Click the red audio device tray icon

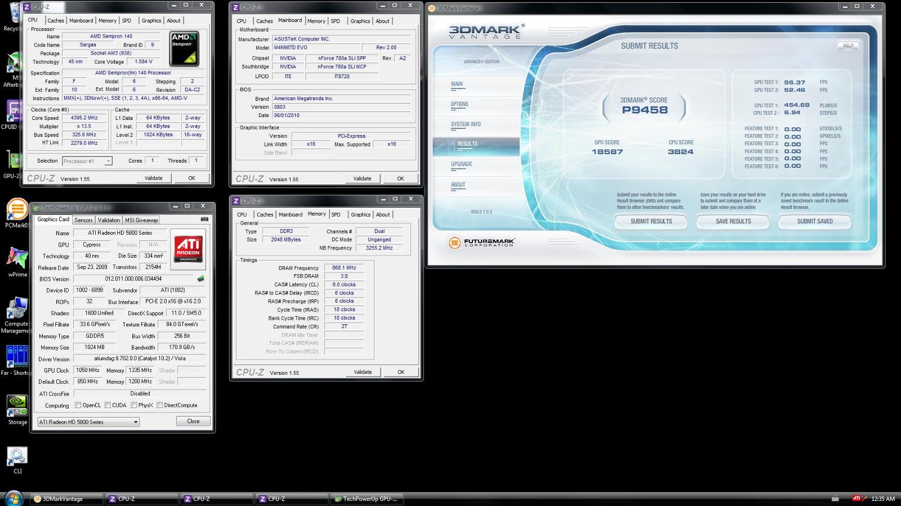[865, 499]
